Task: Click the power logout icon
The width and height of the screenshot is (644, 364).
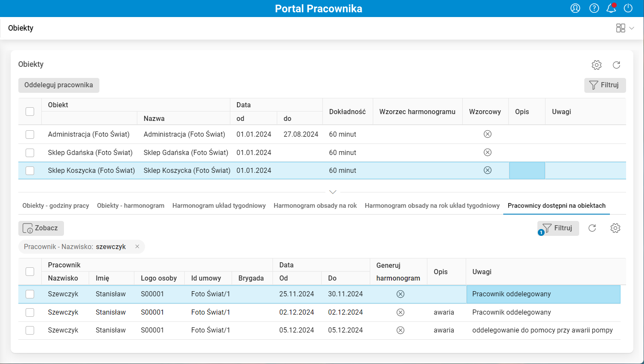Action: coord(628,8)
